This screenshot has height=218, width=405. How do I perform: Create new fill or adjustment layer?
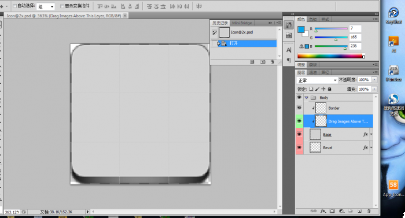(341, 211)
